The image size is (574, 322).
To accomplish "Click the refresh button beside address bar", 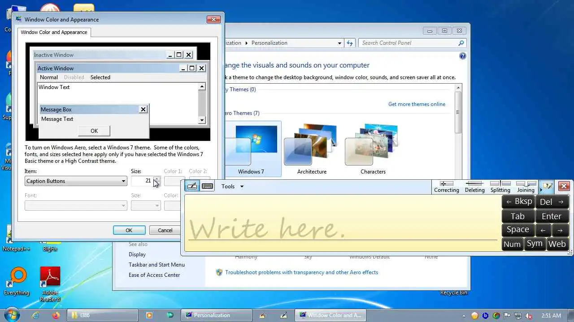I will click(x=350, y=43).
